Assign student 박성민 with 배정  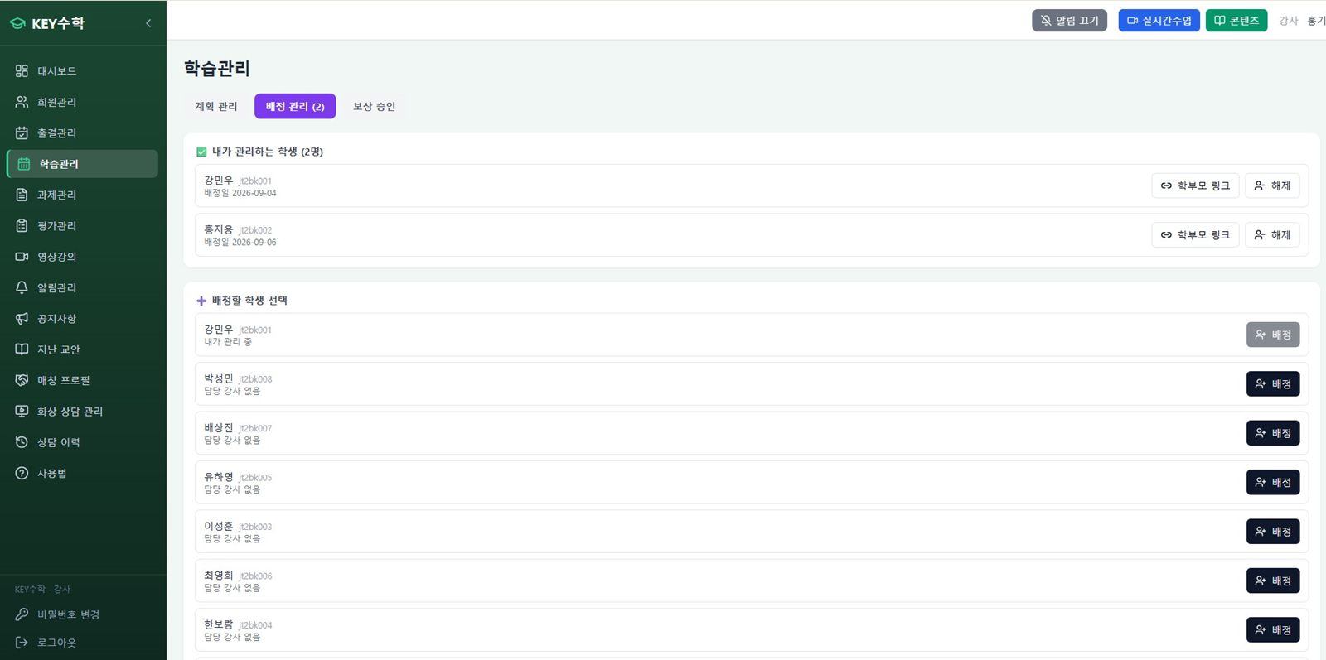coord(1273,384)
